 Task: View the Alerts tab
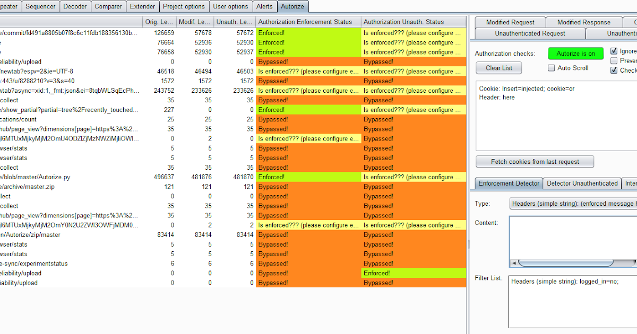tap(264, 6)
